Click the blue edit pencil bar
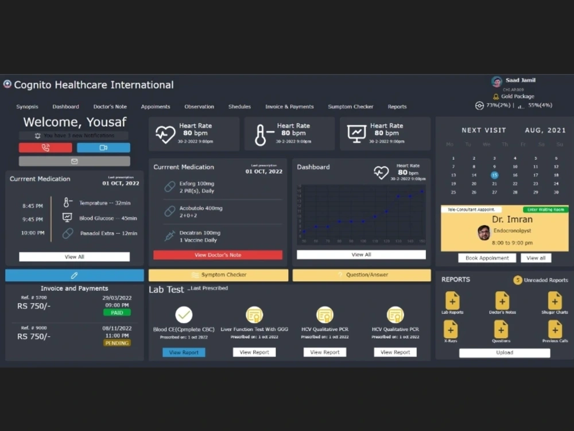This screenshot has height=431, width=574. [x=74, y=275]
